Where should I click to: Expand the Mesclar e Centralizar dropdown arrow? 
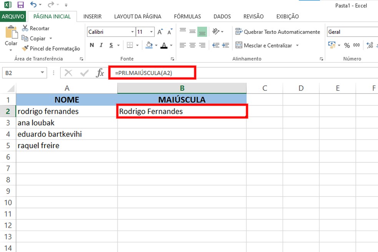pyautogui.click(x=298, y=45)
